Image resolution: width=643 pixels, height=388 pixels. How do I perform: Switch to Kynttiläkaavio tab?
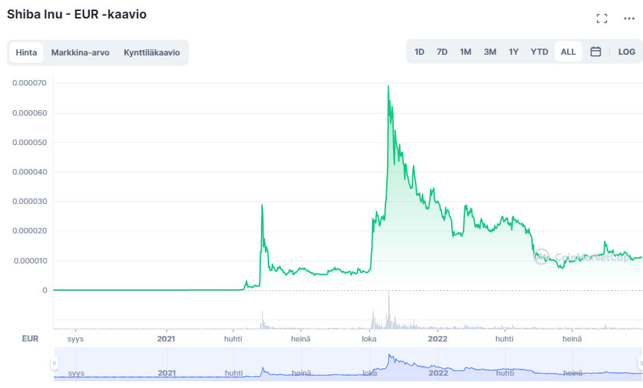click(152, 53)
